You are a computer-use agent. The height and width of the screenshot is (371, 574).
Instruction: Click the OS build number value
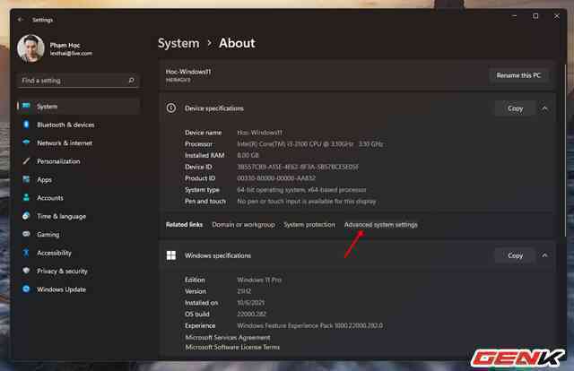[x=251, y=314]
